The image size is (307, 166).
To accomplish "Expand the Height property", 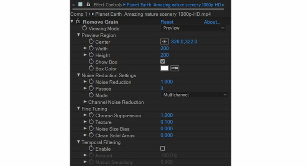I will 85,55.
